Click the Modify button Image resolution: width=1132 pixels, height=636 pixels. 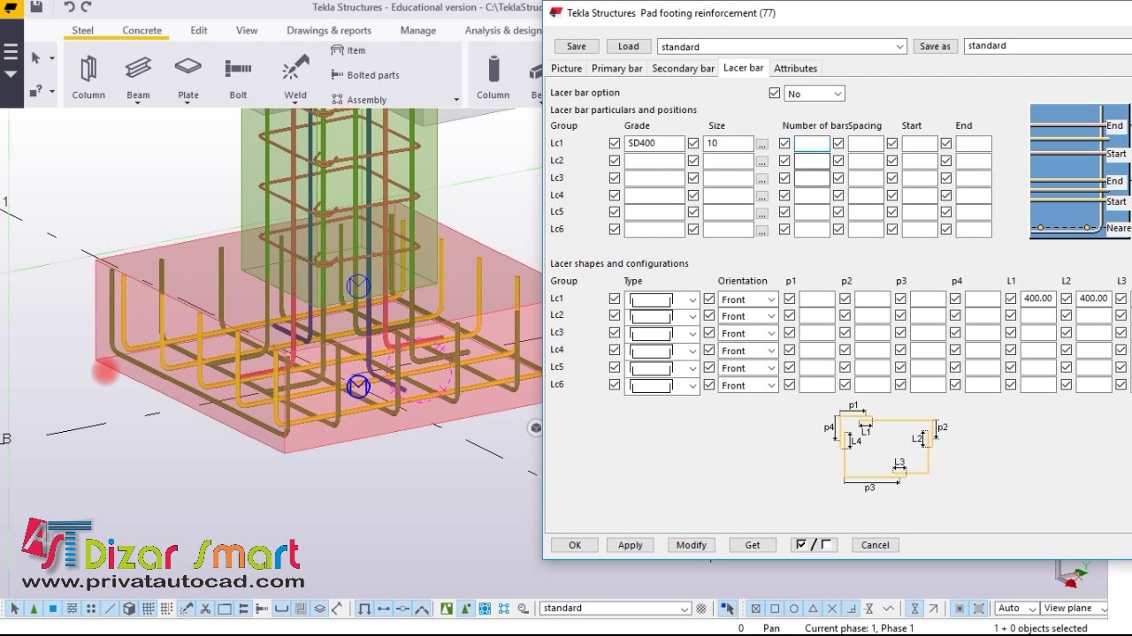691,545
